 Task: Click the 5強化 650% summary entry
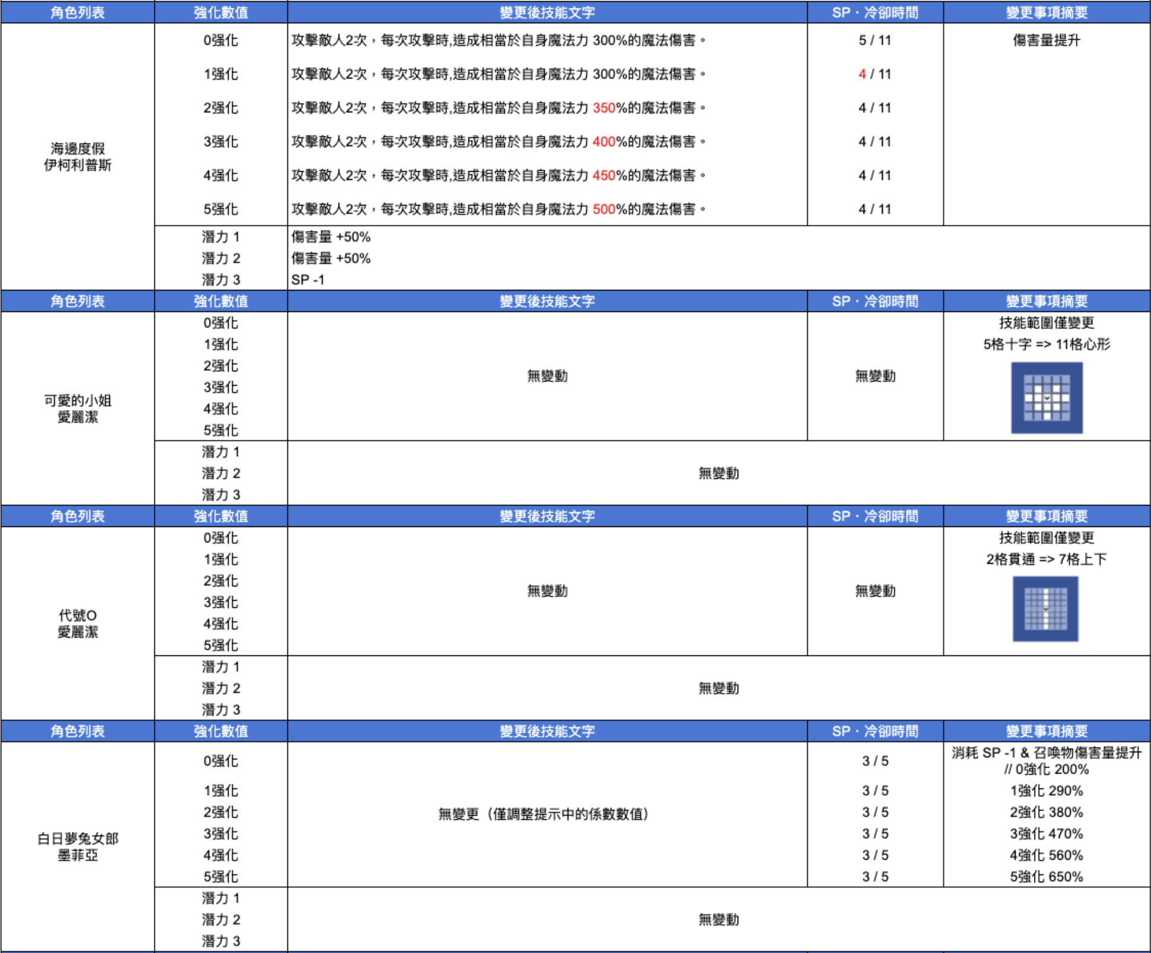[x=1046, y=877]
